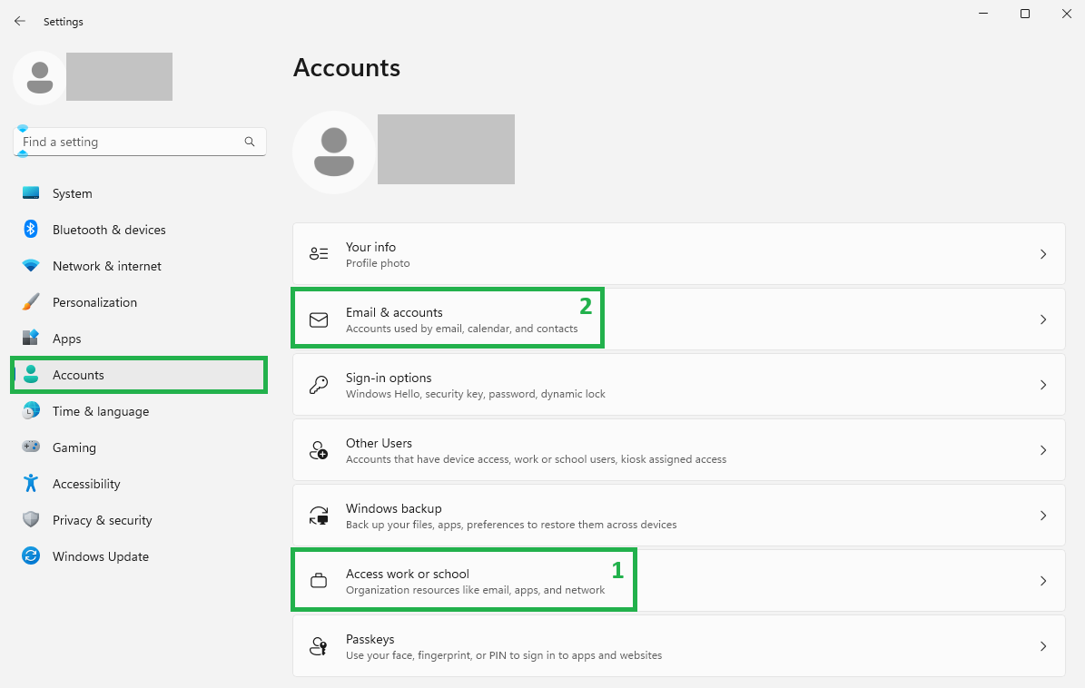Click Access work or school title
The image size is (1085, 688).
408,574
